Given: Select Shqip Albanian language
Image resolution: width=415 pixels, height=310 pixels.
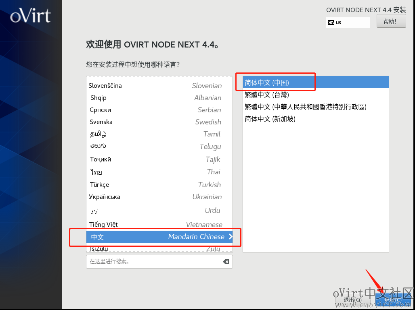Looking at the screenshot, I should pyautogui.click(x=159, y=98).
